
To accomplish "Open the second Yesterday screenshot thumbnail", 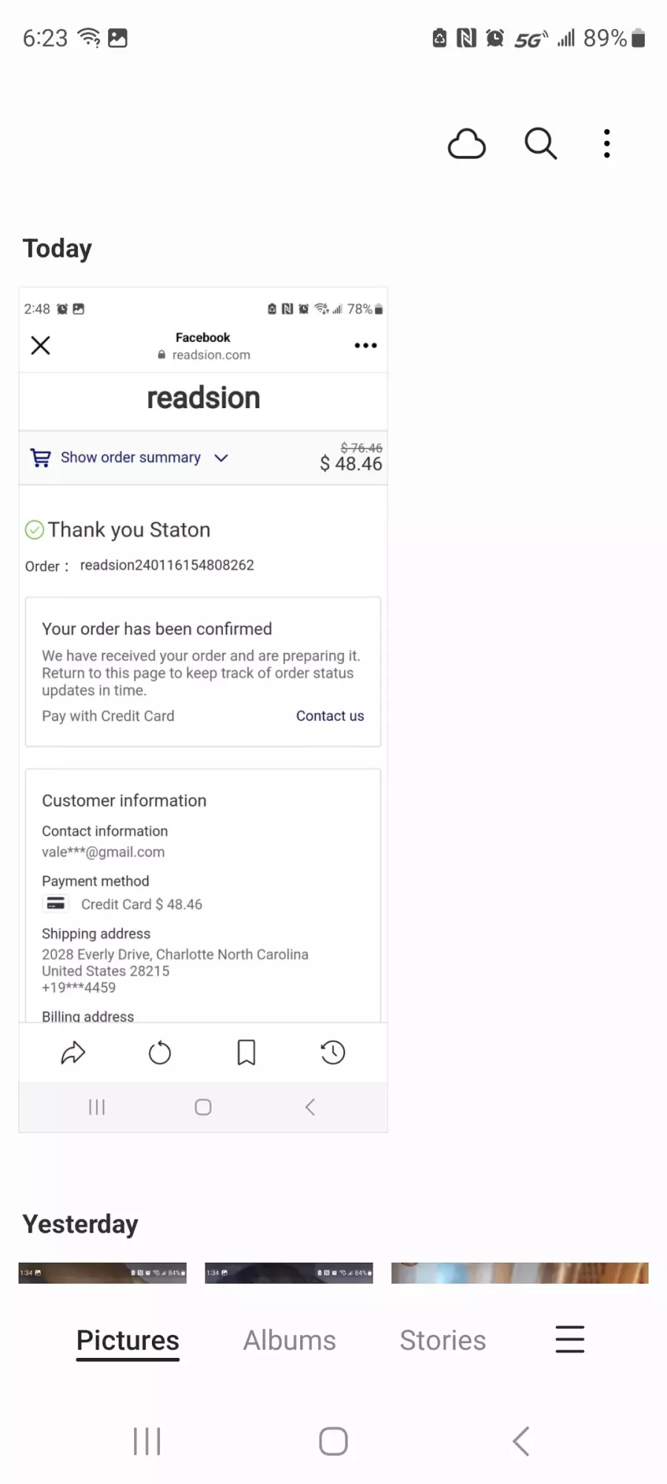I will [x=289, y=1273].
